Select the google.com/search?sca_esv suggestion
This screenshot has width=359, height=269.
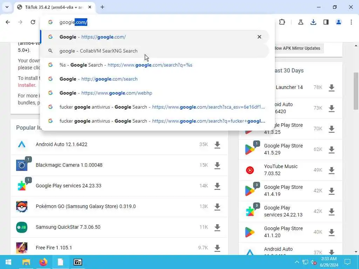coord(155,107)
